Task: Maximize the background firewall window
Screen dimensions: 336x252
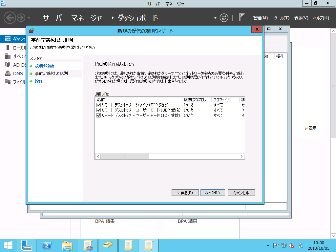Action: coord(269,29)
